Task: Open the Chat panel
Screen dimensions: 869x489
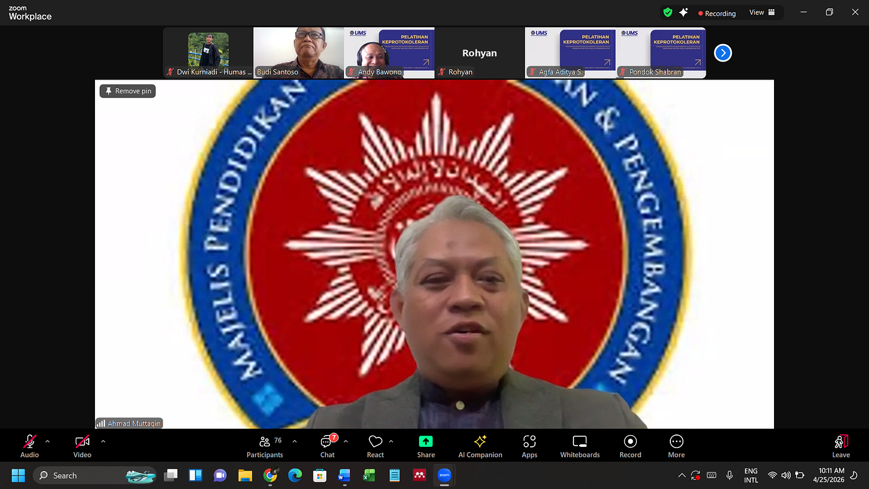Action: pyautogui.click(x=327, y=446)
